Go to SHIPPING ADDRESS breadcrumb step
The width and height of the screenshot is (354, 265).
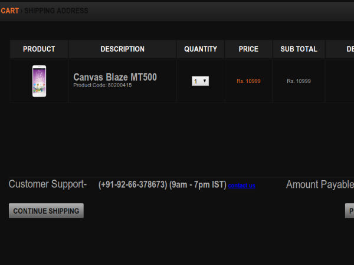(x=56, y=11)
